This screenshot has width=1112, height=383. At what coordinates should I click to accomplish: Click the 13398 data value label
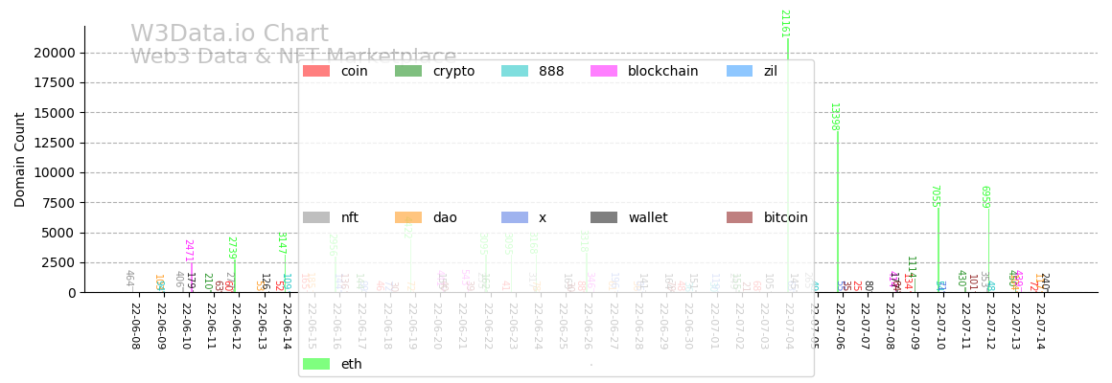pyautogui.click(x=834, y=117)
